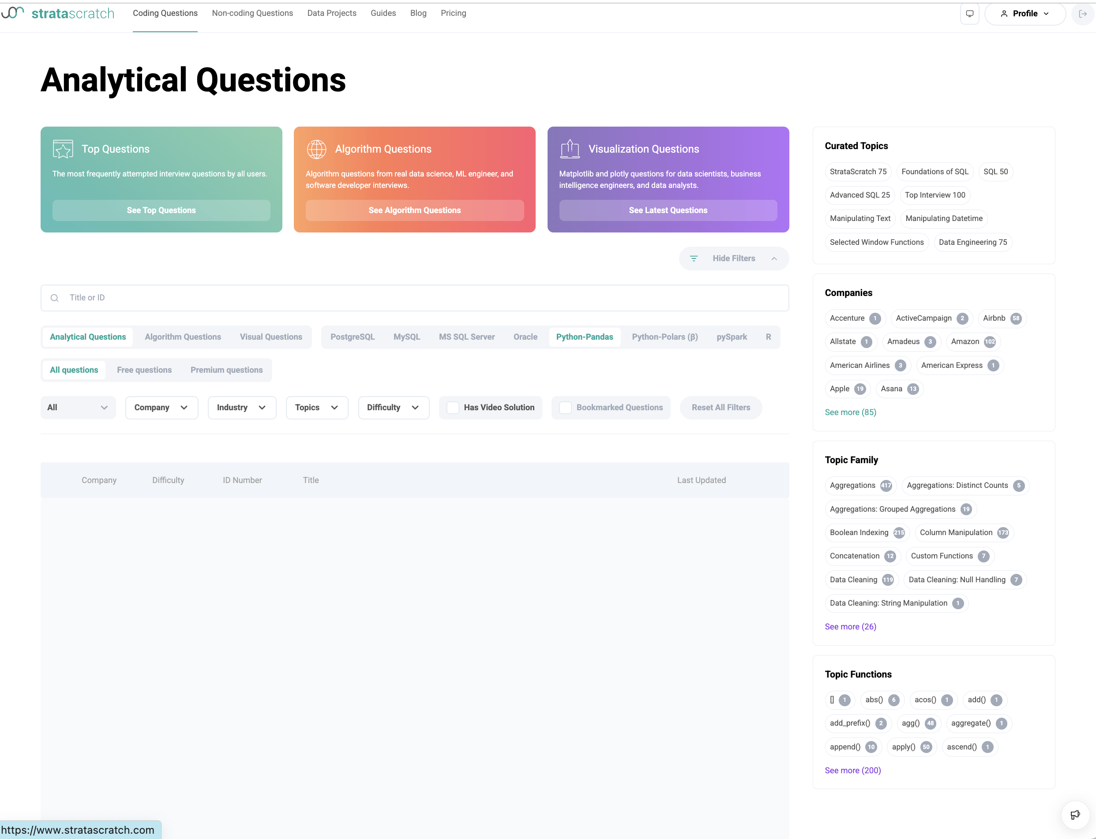The height and width of the screenshot is (839, 1096).
Task: Switch to Visual Questions tab
Action: tap(271, 337)
